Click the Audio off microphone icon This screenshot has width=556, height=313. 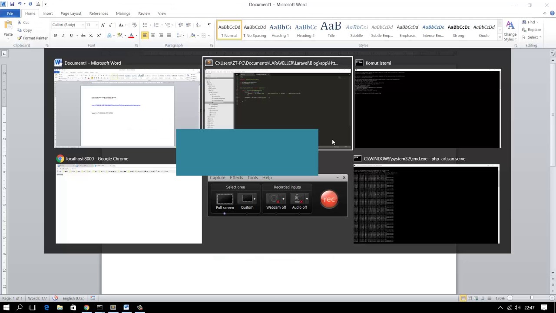pos(297,199)
